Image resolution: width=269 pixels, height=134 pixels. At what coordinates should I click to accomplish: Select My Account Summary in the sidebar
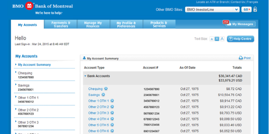click(34, 65)
